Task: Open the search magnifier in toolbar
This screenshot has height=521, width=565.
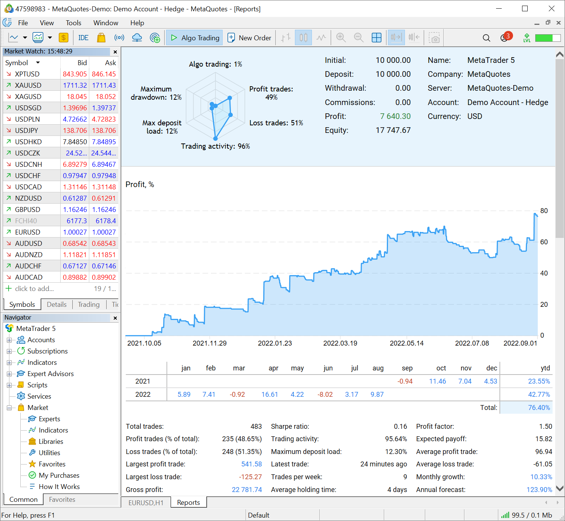Action: pyautogui.click(x=486, y=38)
